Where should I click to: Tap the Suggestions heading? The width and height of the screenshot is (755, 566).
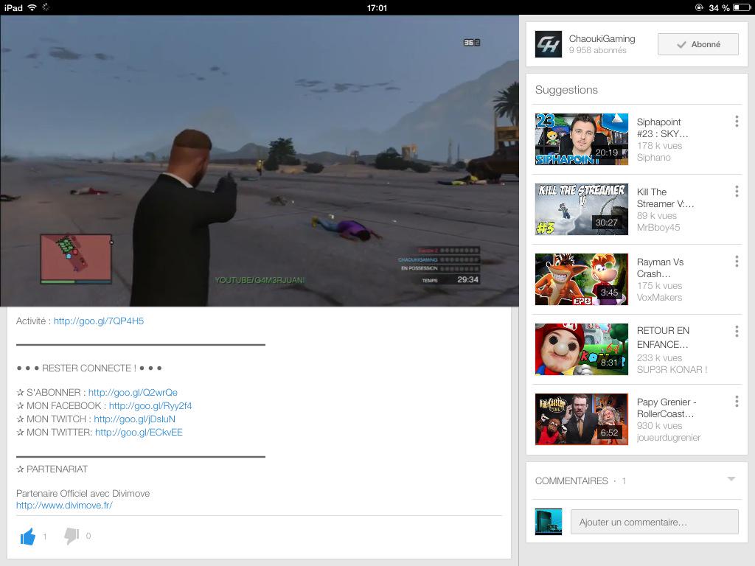[566, 90]
